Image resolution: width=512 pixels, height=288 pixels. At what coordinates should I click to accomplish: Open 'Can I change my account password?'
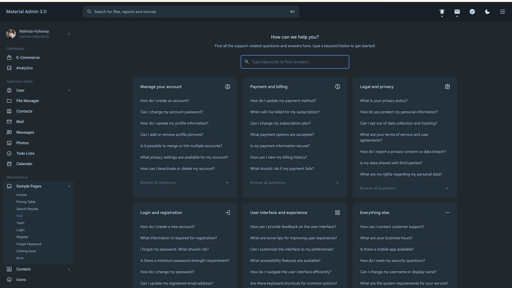point(171,112)
